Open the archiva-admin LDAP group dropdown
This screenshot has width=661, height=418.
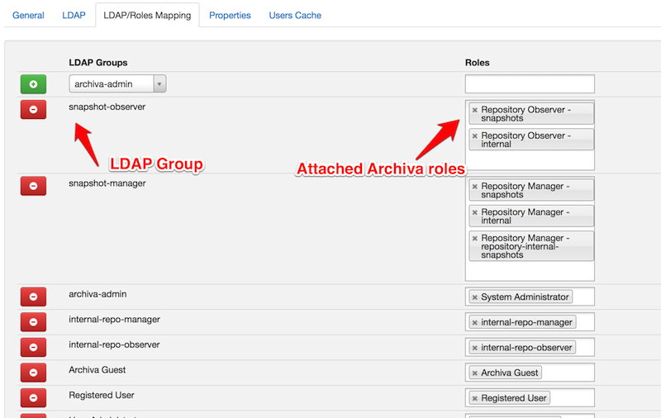[112, 83]
